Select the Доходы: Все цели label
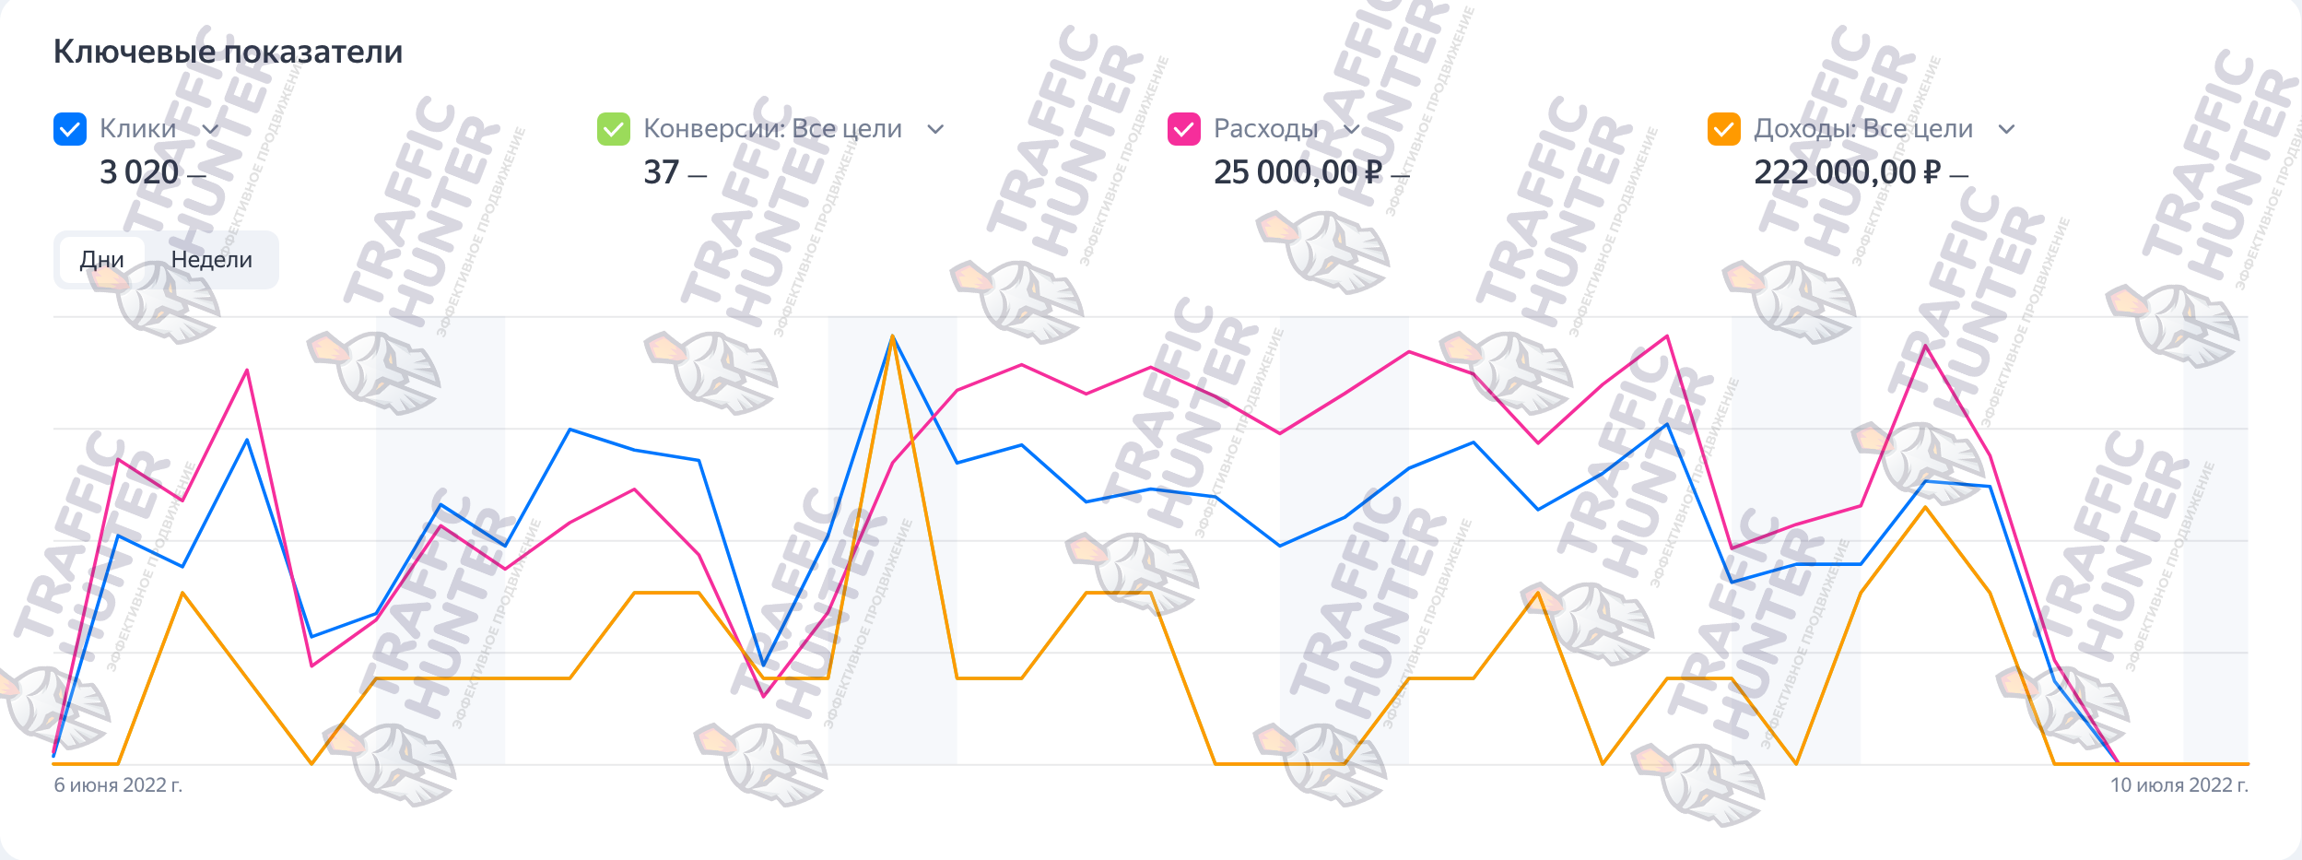 click(x=1862, y=129)
